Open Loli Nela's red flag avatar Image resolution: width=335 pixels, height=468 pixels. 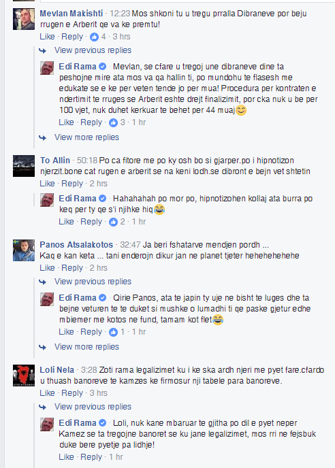(24, 375)
